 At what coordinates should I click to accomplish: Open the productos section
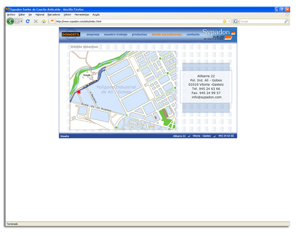tap(139, 35)
